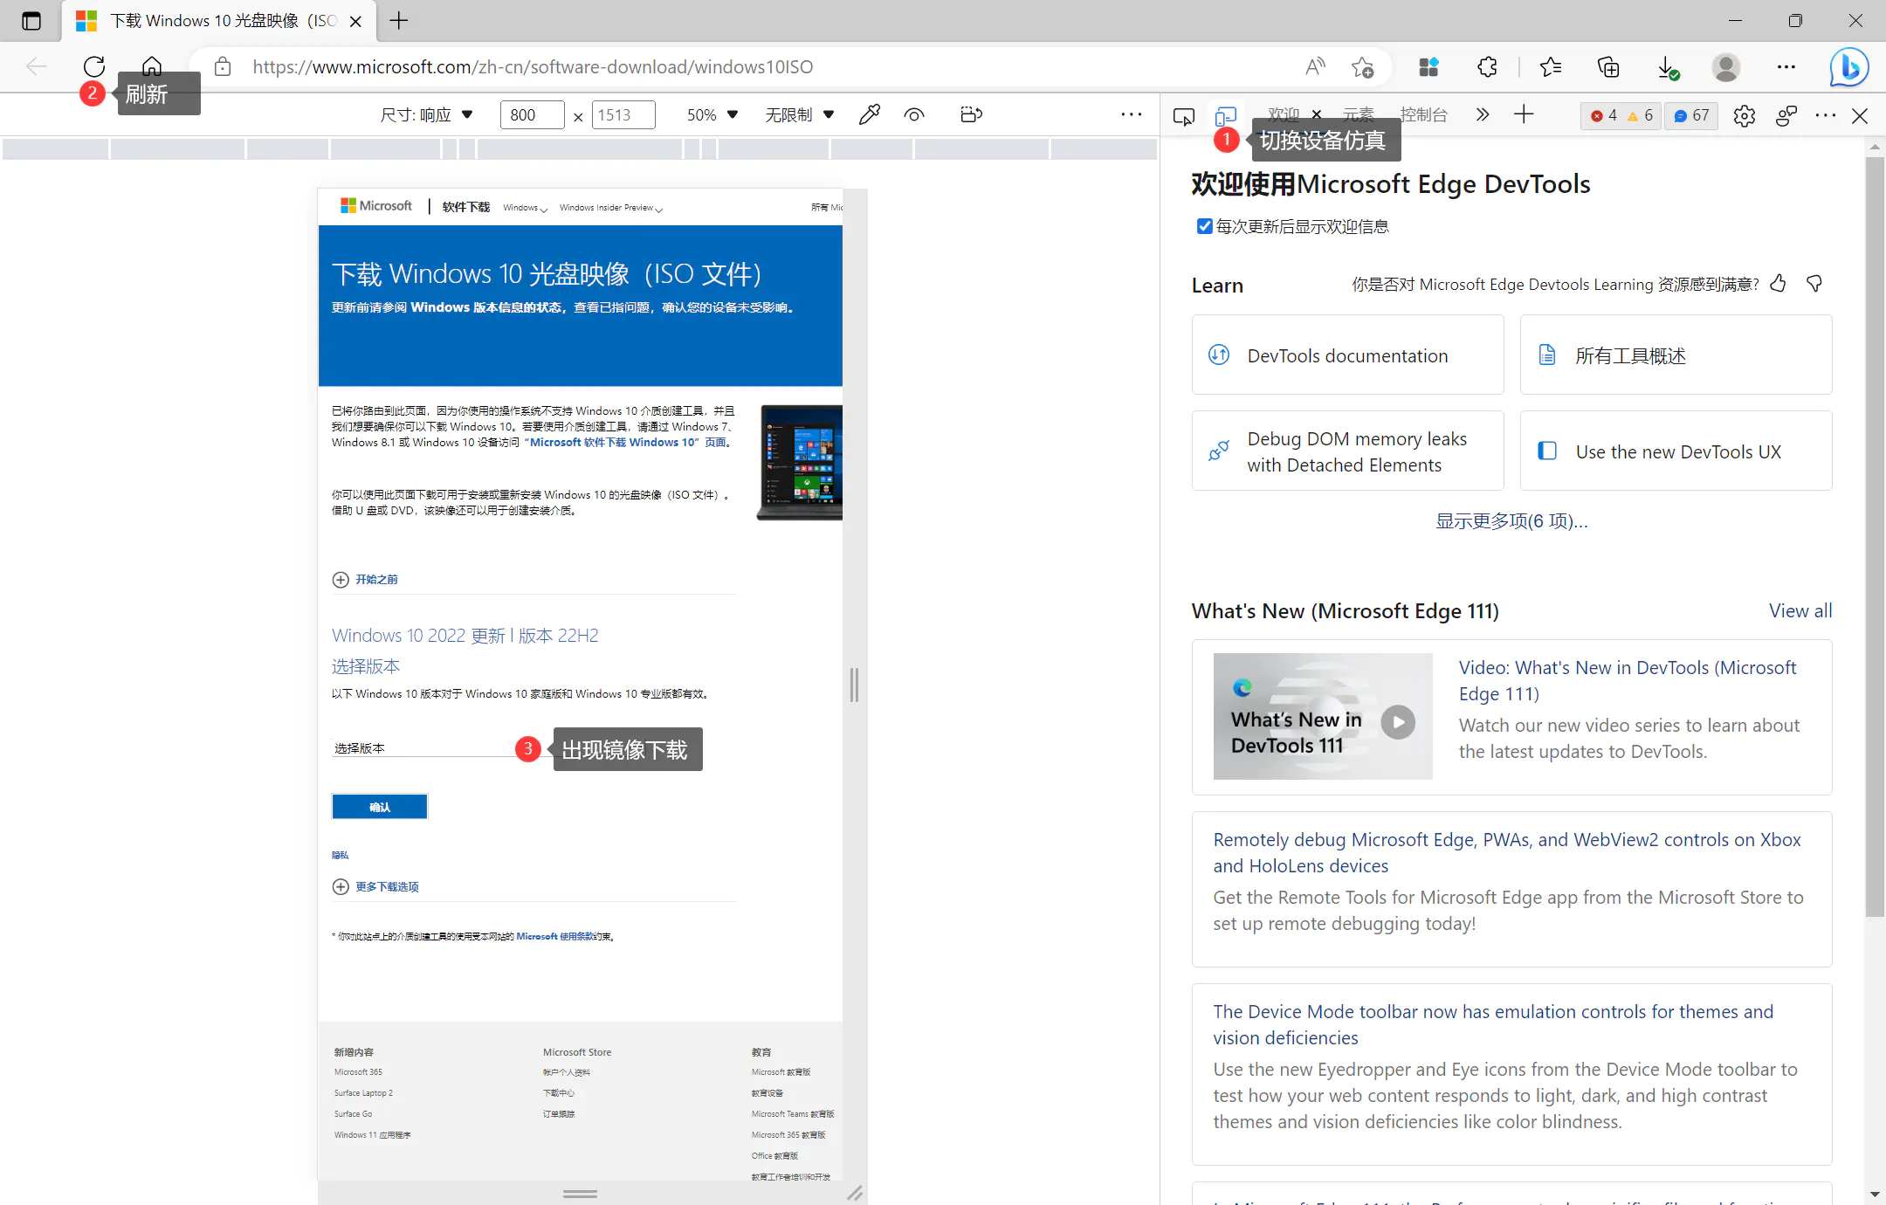Click the vision deficiency eye icon

pos(914,114)
